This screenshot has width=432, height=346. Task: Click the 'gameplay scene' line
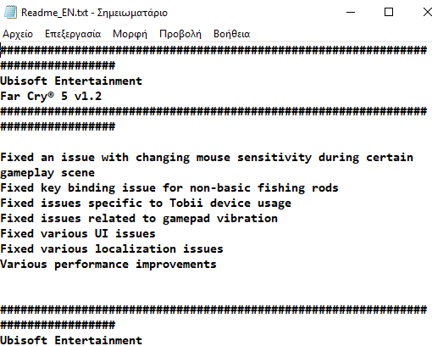tap(47, 173)
